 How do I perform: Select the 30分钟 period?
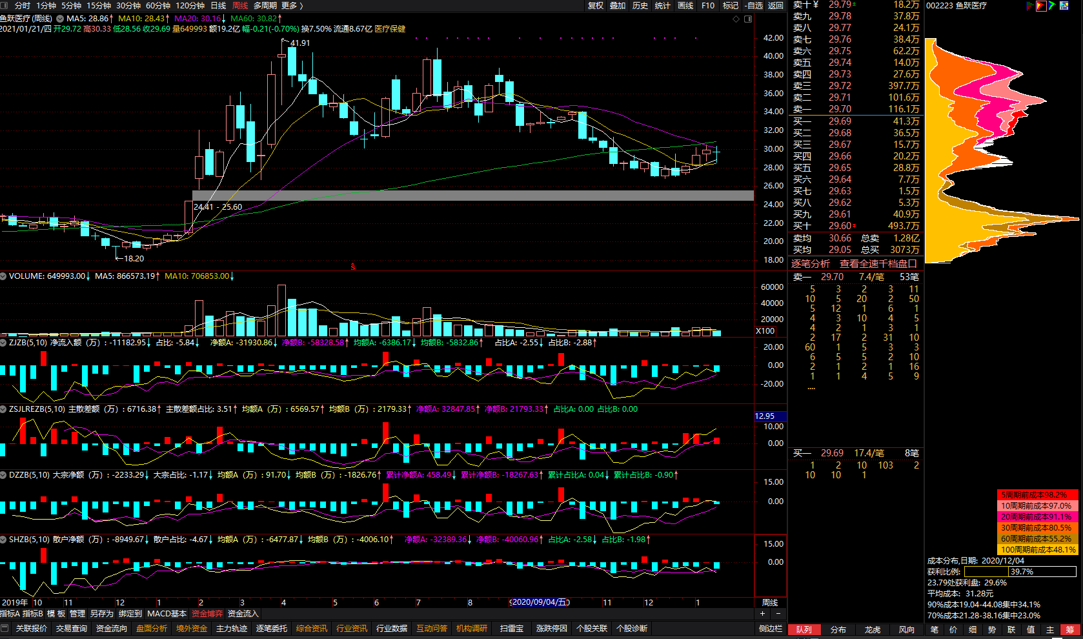[x=128, y=6]
